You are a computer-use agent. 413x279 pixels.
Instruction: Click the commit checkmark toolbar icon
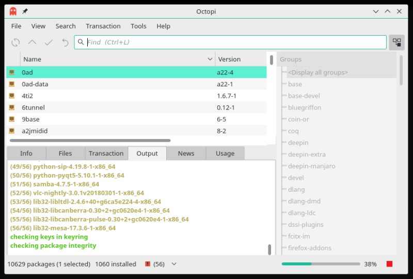49,42
